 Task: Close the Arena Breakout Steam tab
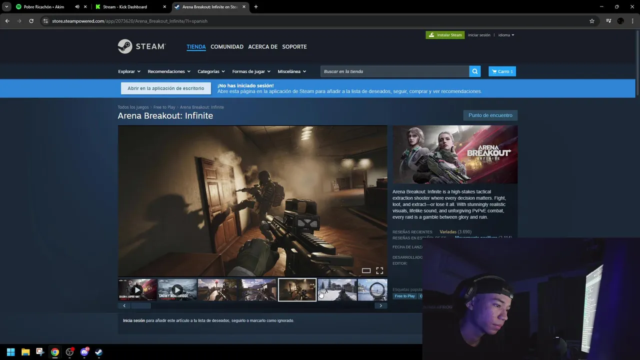(x=243, y=7)
